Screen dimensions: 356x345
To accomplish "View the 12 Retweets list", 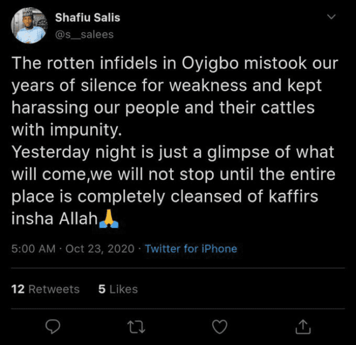I will click(x=46, y=289).
